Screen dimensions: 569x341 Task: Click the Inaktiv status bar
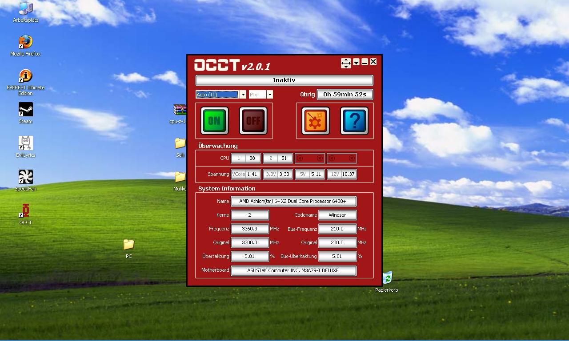[x=284, y=80]
